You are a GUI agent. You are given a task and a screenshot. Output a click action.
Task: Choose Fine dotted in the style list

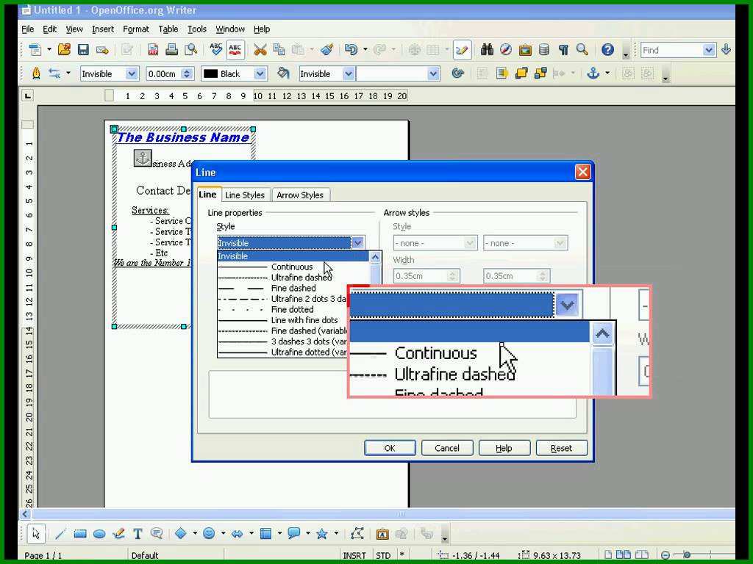click(x=293, y=309)
